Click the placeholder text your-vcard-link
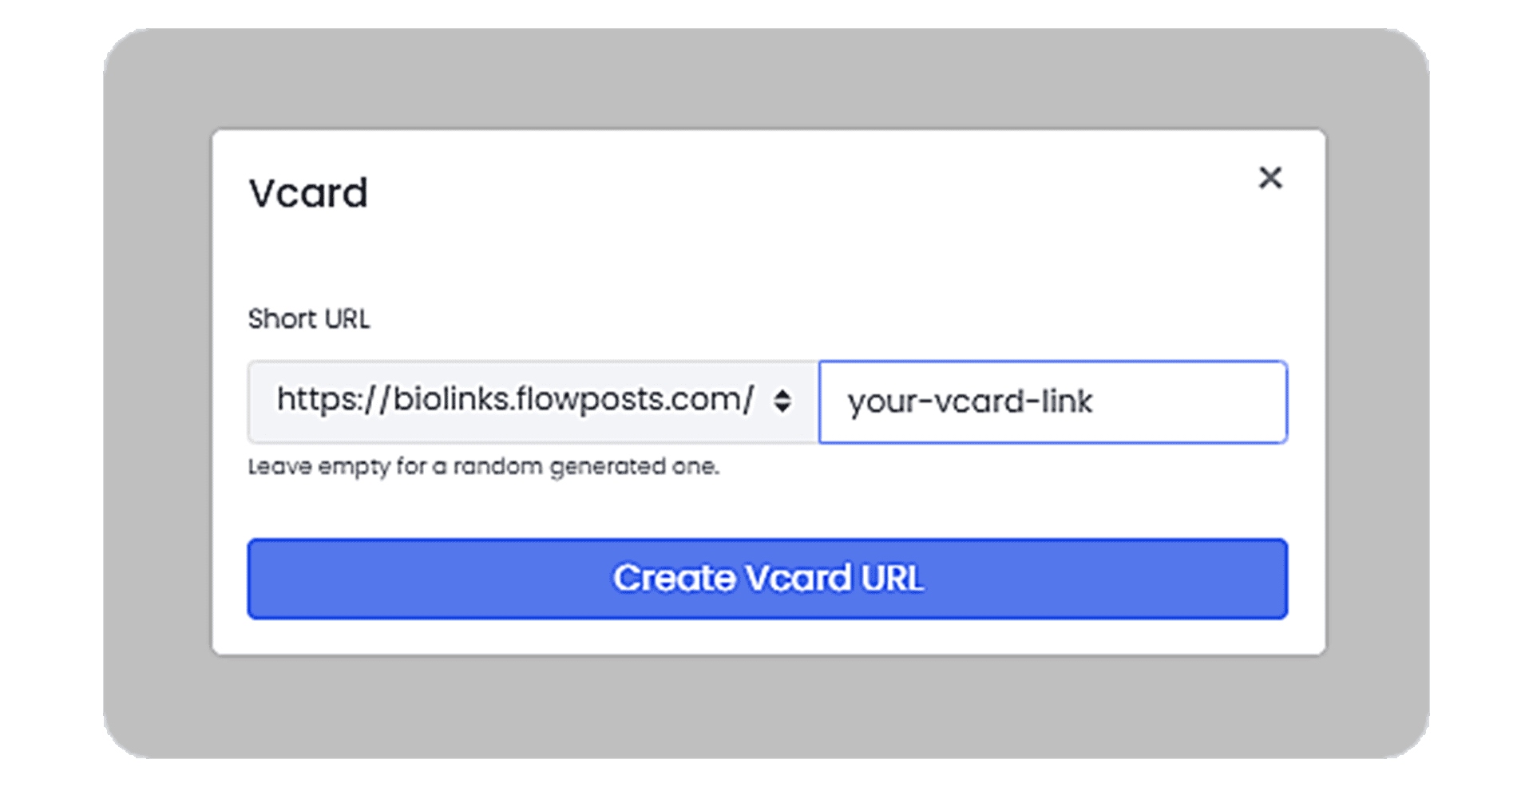 pos(969,401)
